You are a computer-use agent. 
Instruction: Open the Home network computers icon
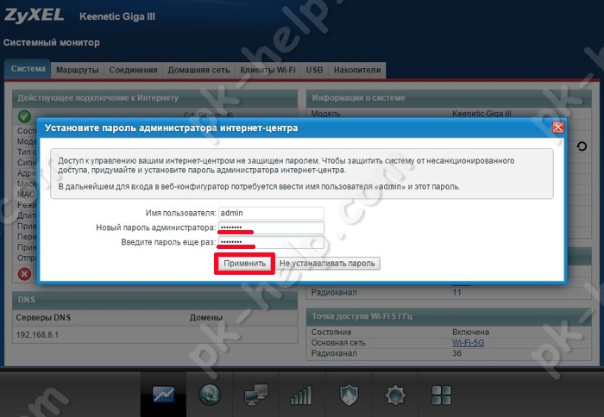tap(255, 395)
